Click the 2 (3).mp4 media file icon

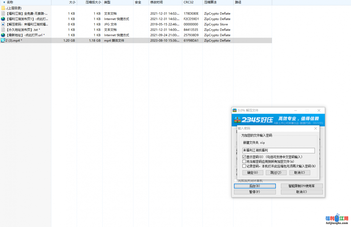[3, 40]
